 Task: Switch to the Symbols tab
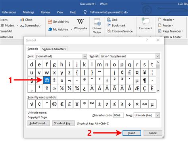(33, 49)
